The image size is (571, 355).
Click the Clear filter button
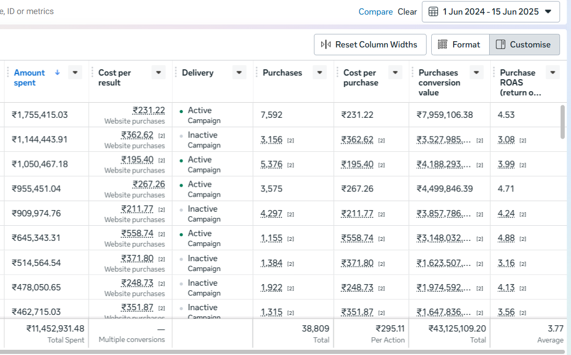click(x=407, y=11)
